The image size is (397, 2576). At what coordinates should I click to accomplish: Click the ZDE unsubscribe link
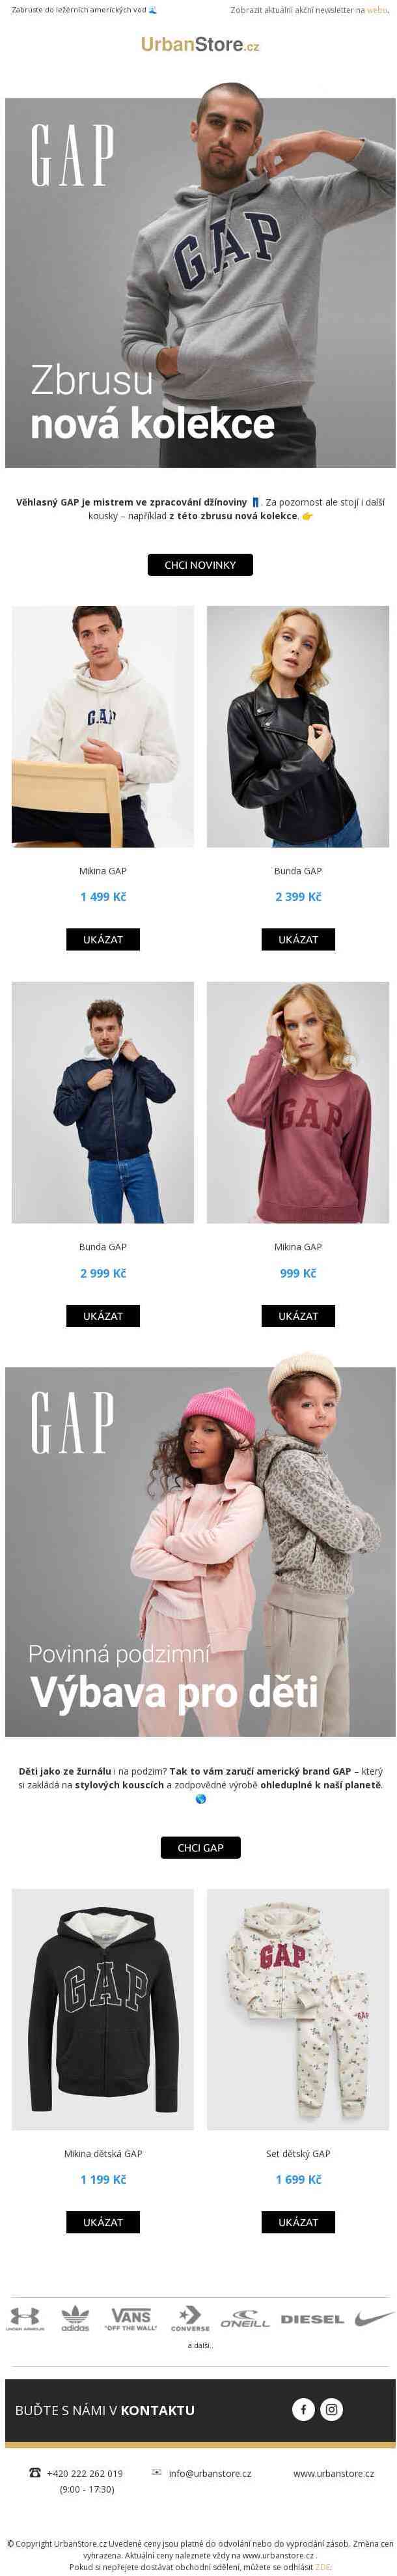[x=322, y=2567]
